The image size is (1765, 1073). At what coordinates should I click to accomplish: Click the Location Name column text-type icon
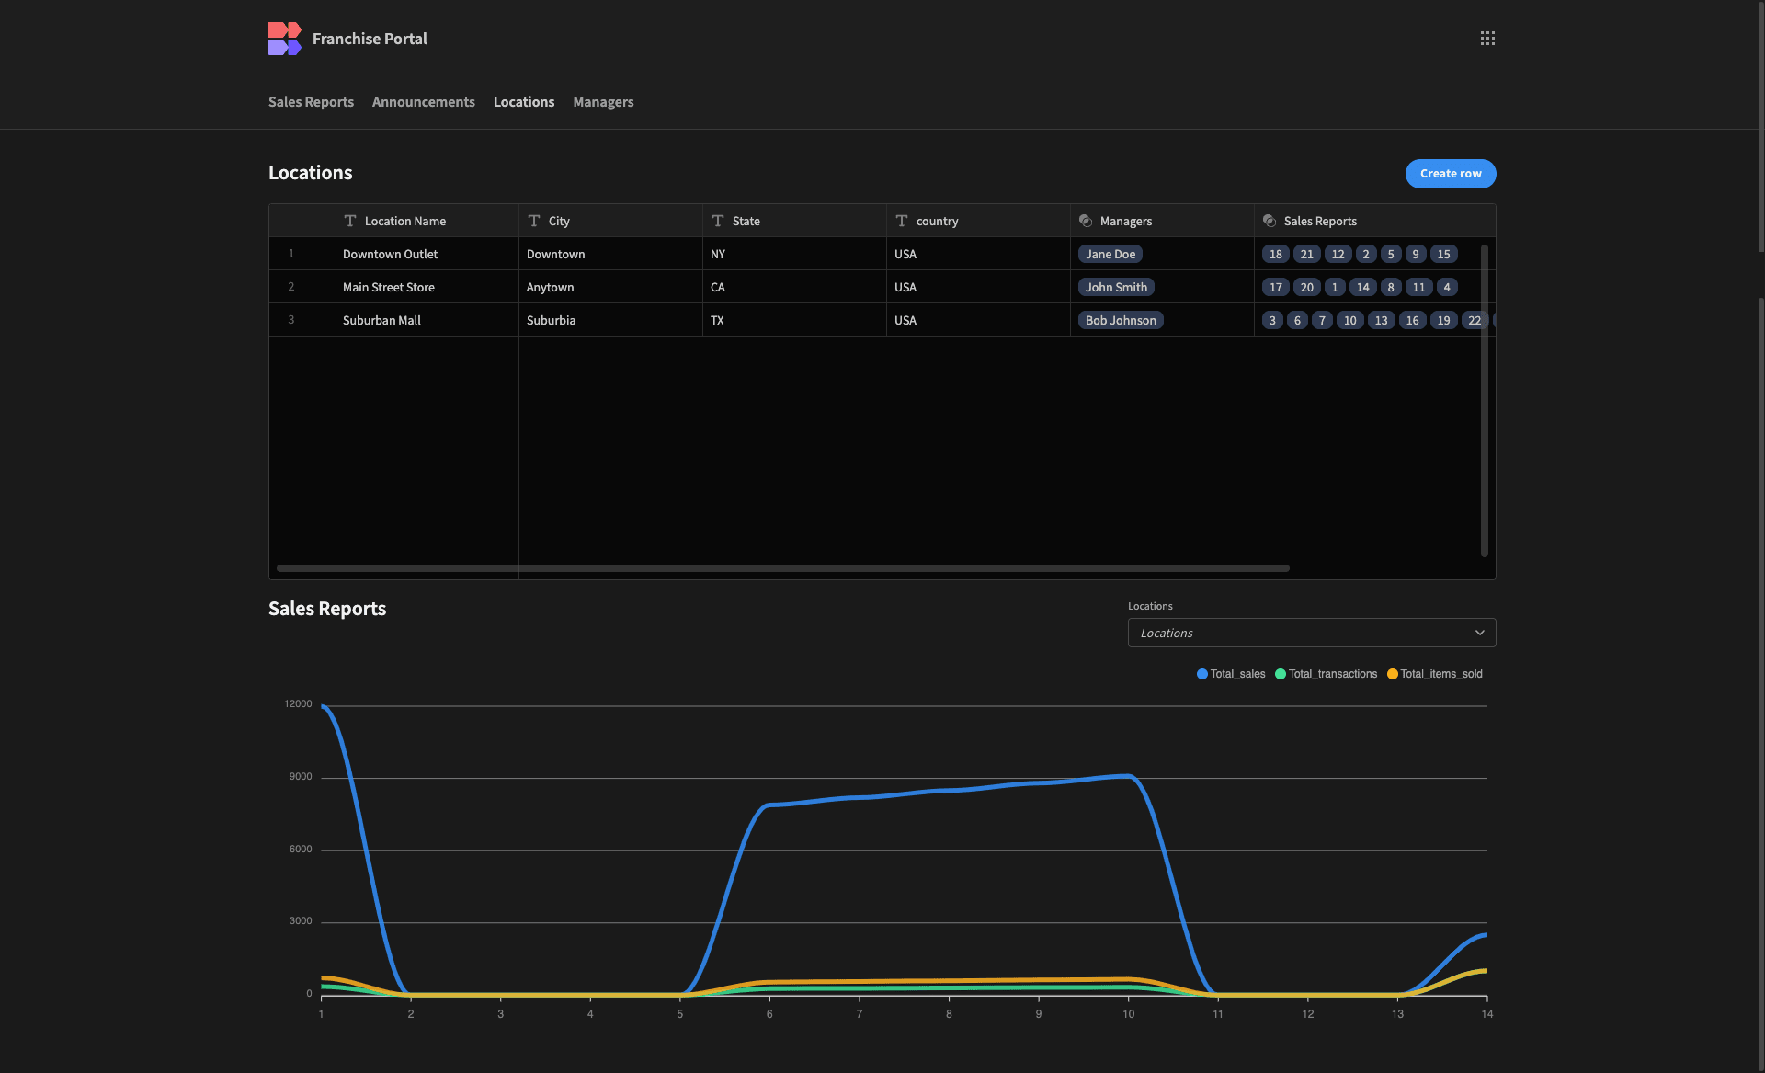pyautogui.click(x=350, y=221)
